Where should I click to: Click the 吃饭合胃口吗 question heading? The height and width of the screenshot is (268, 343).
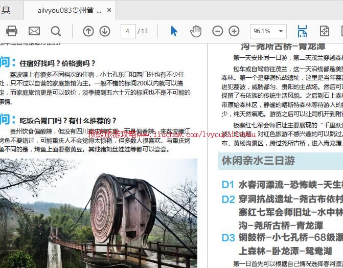click(67, 121)
